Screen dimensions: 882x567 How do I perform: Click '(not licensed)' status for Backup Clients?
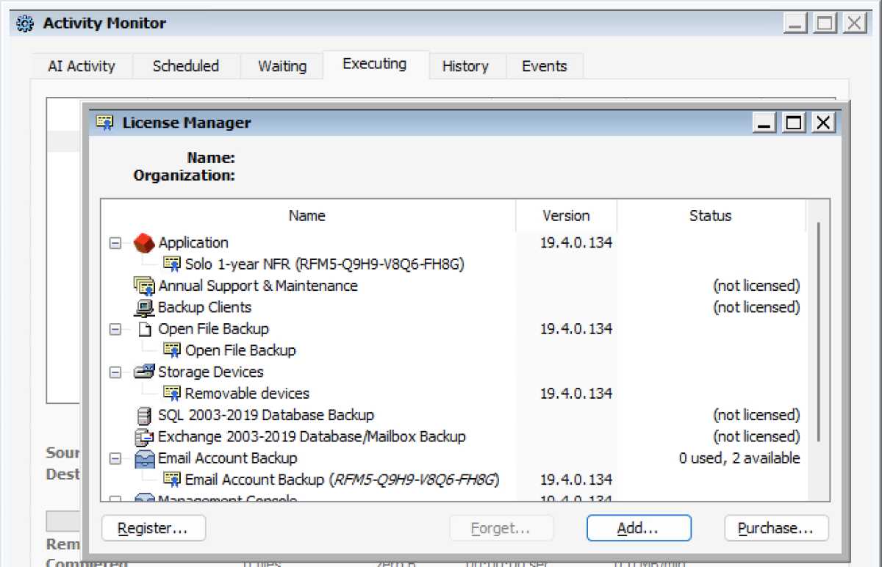756,307
